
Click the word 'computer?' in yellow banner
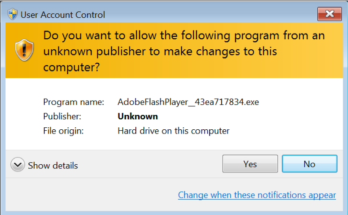tap(72, 68)
